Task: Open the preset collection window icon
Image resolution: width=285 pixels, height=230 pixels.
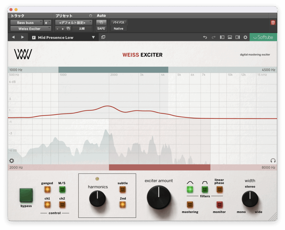Action: [103, 37]
